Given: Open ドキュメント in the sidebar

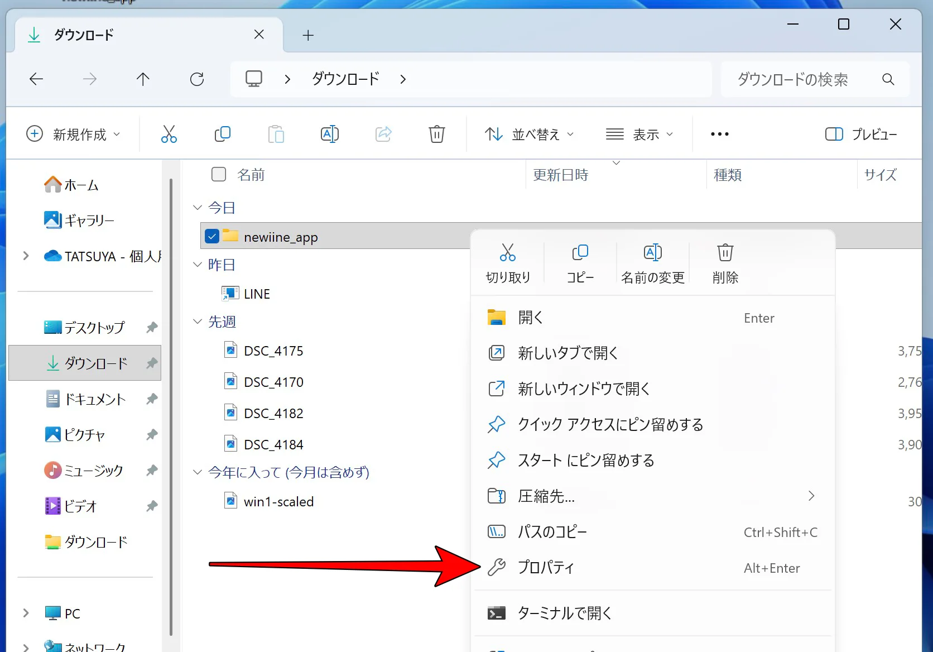Looking at the screenshot, I should 85,399.
